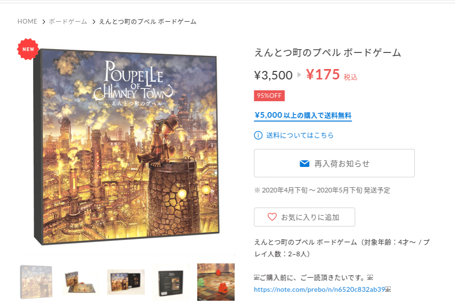Click the envelope icon for restock notification
This screenshot has height=305, width=455.
[x=304, y=164]
